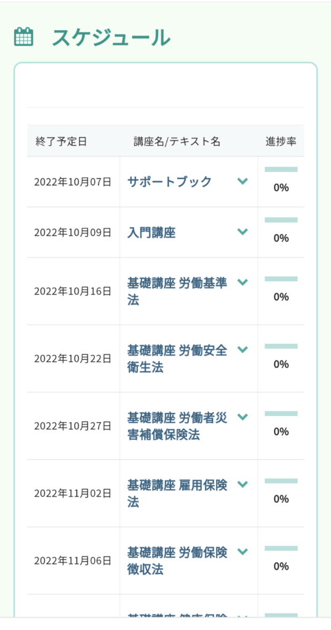Click the 終了予定日 column header

coord(61,142)
